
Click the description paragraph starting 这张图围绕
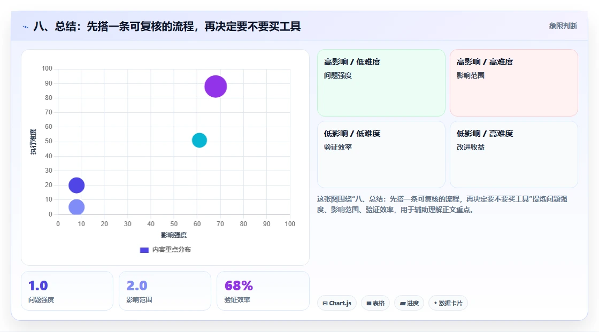pyautogui.click(x=442, y=204)
